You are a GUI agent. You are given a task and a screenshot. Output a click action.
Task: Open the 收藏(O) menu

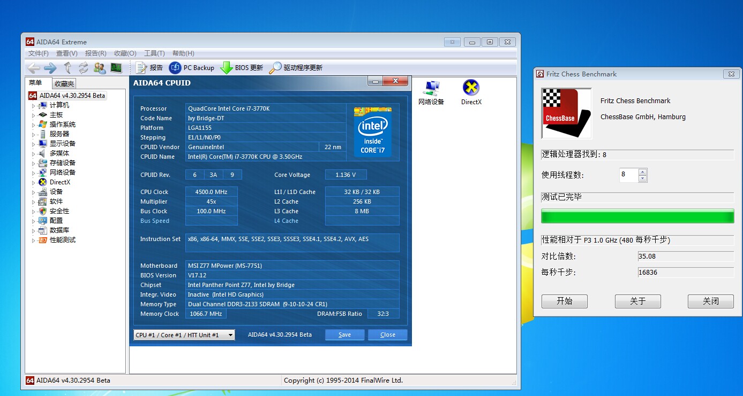pos(125,53)
